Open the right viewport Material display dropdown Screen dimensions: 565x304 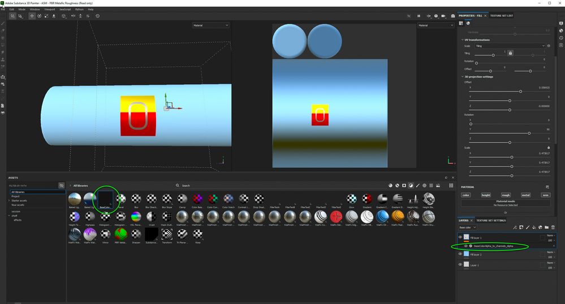click(x=435, y=25)
